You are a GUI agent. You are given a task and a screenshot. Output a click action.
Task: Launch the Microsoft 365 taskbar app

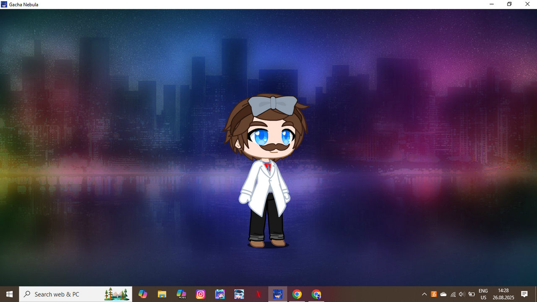181,294
